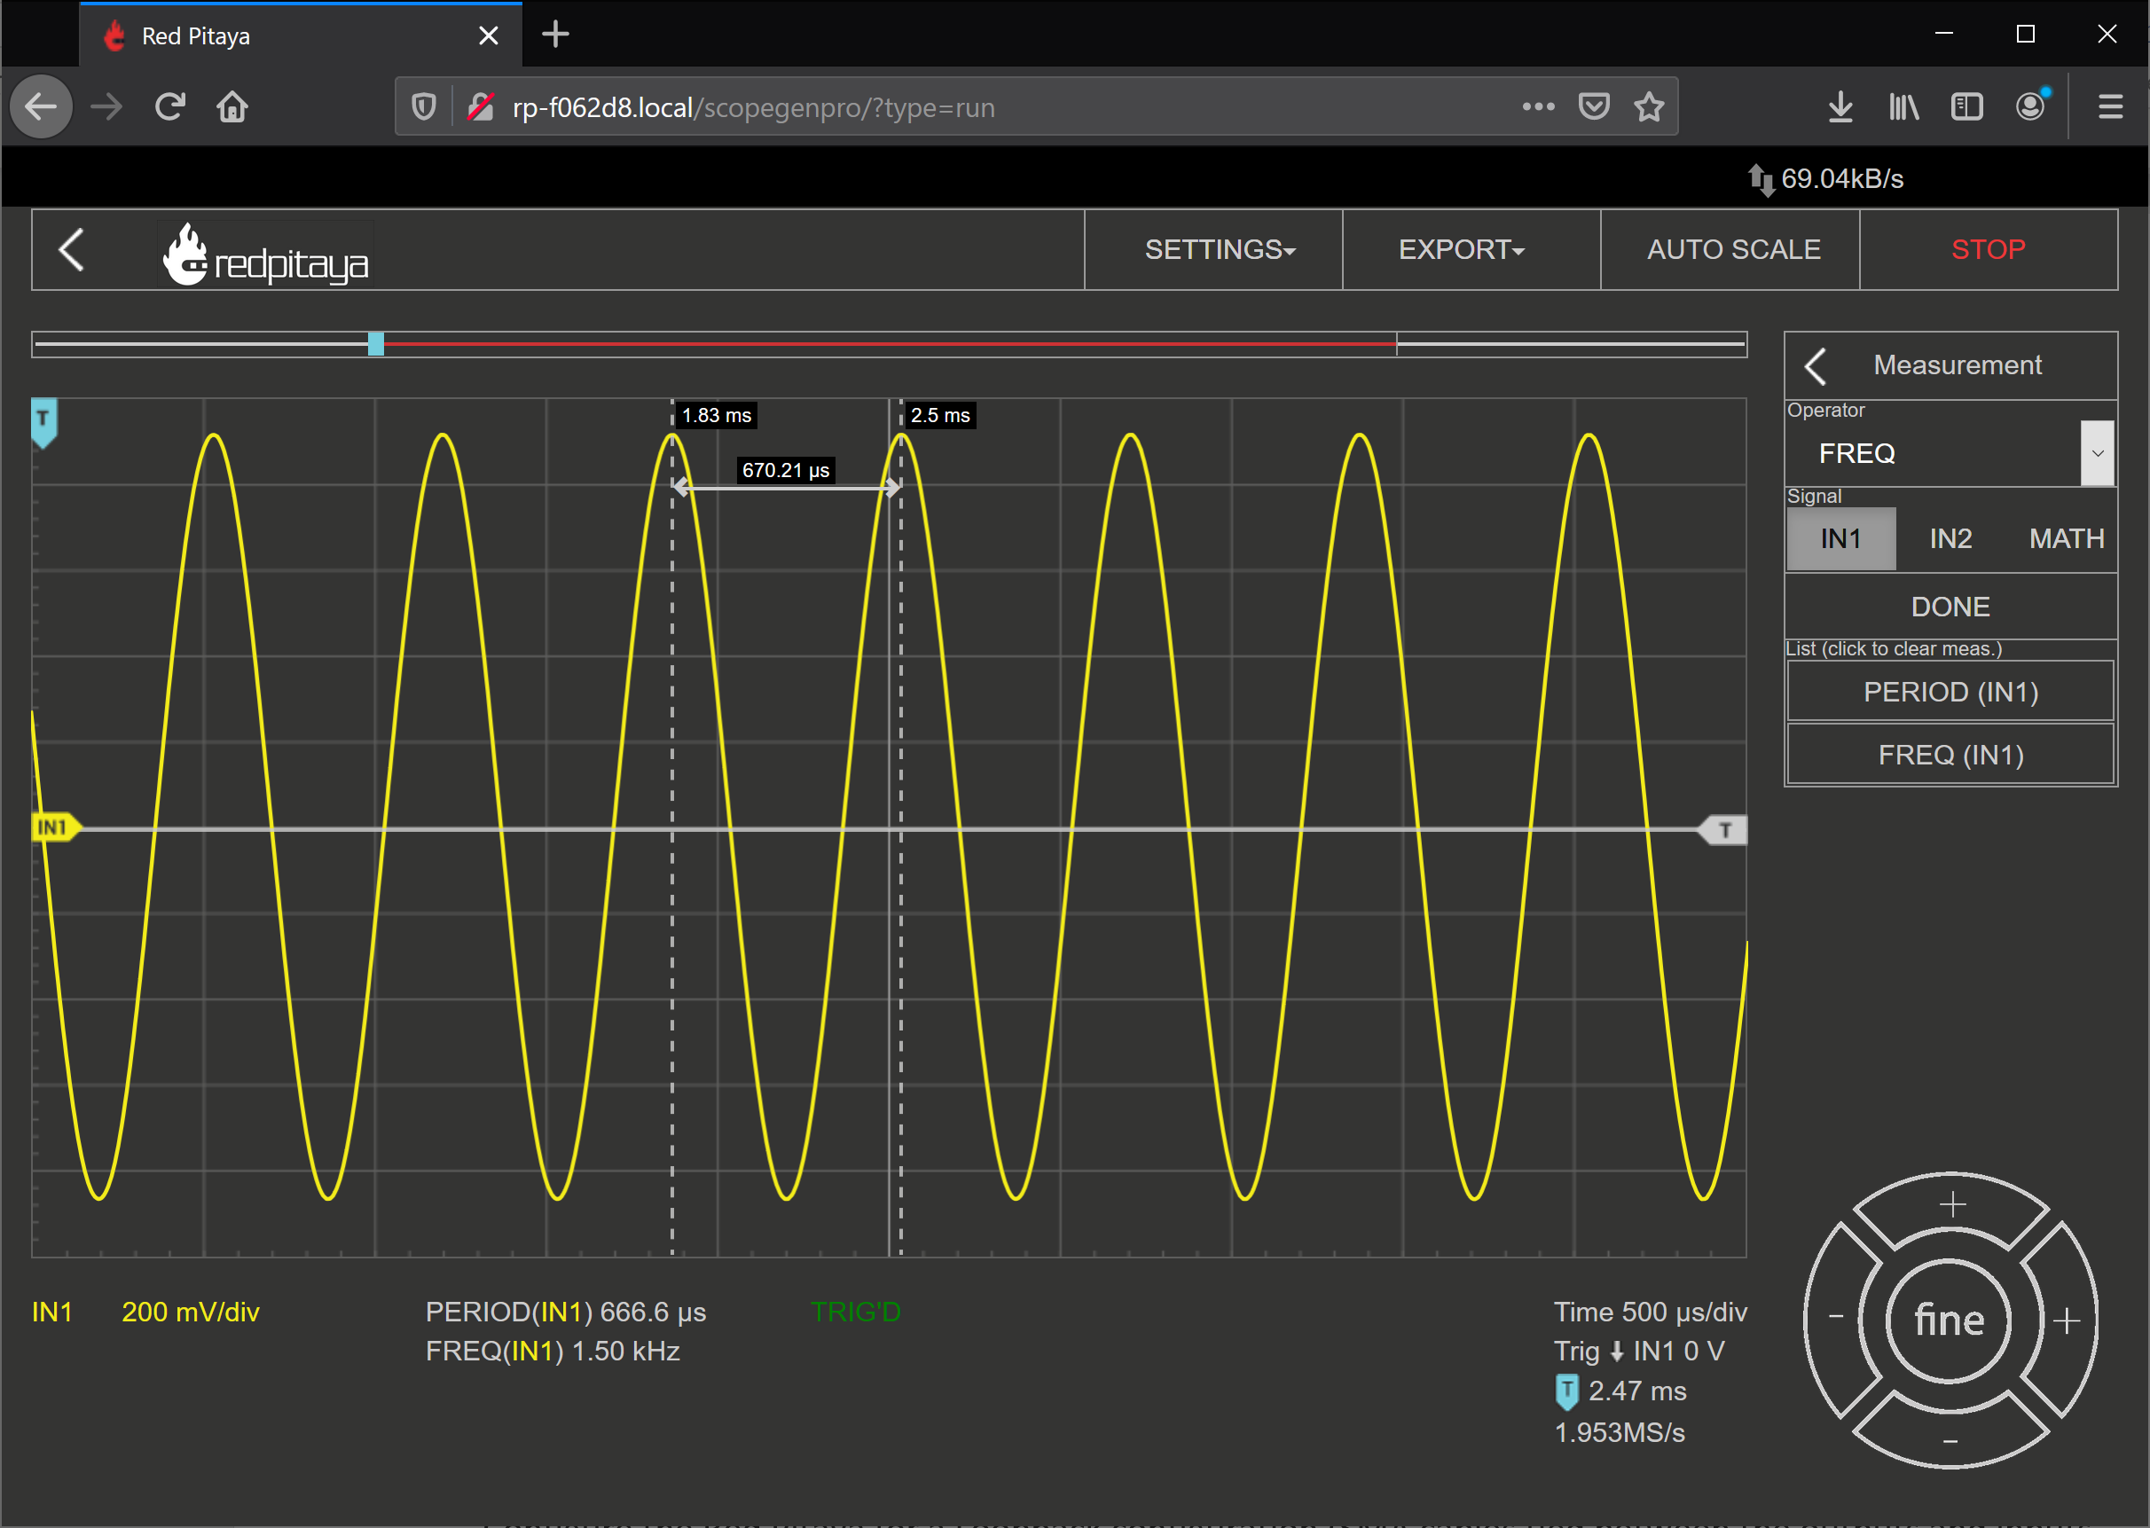Screen dimensions: 2150x1528
Task: Open a new browser tab
Action: [556, 35]
